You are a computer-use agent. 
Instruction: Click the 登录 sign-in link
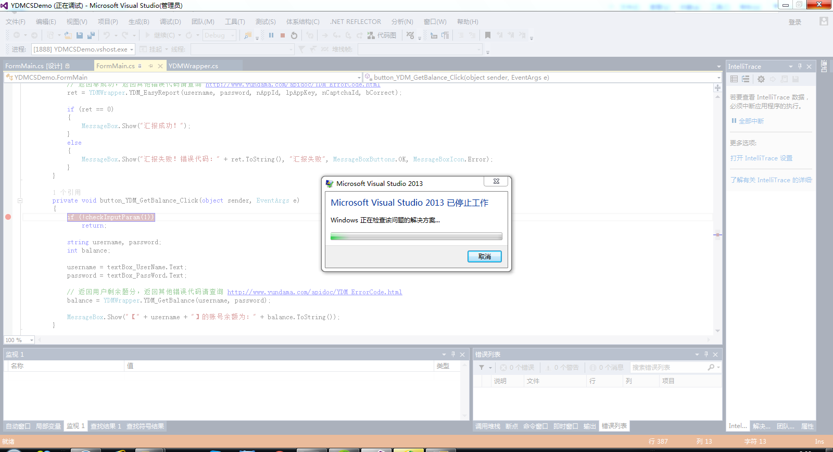click(x=795, y=22)
